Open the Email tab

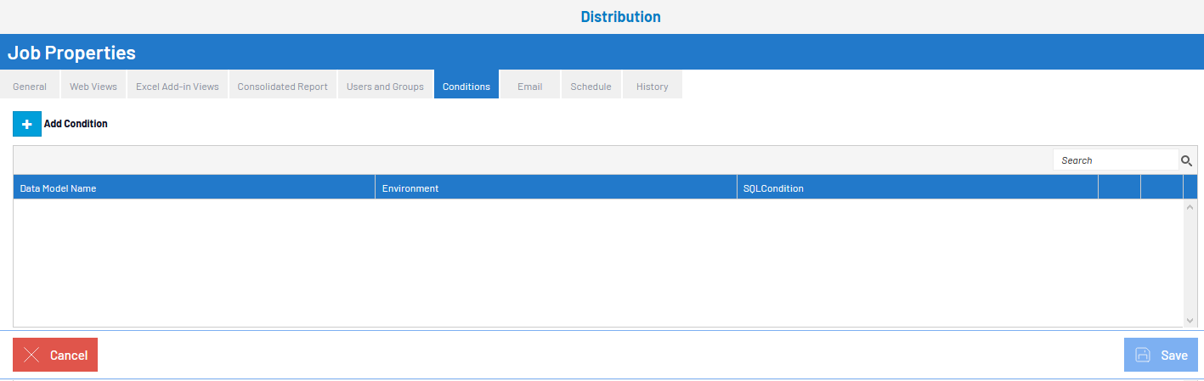point(529,87)
